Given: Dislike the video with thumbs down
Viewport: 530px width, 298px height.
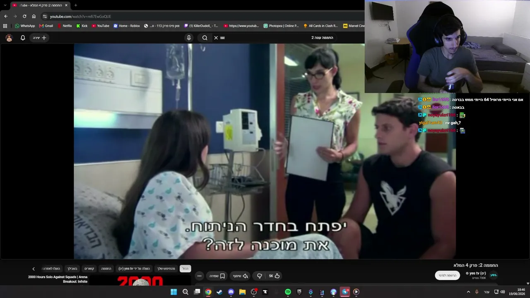Looking at the screenshot, I should pos(260,276).
